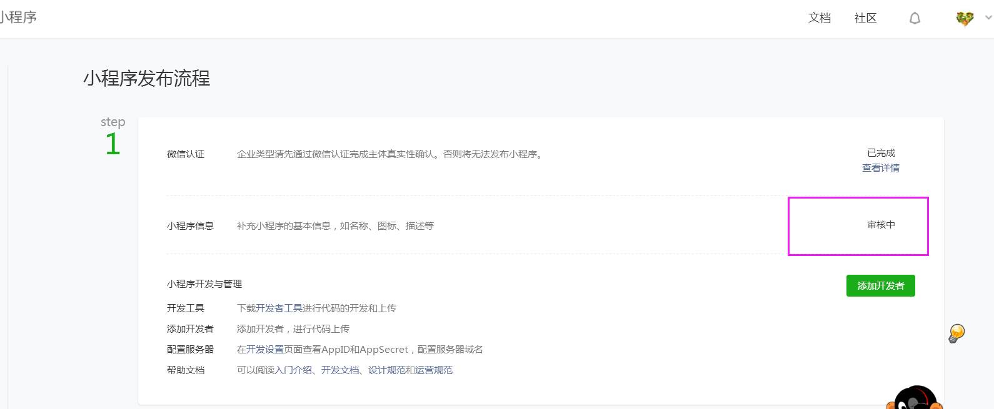Click the 添加开发者，进行代码上传 description
Viewport: 994px width, 409px height.
pyautogui.click(x=293, y=329)
